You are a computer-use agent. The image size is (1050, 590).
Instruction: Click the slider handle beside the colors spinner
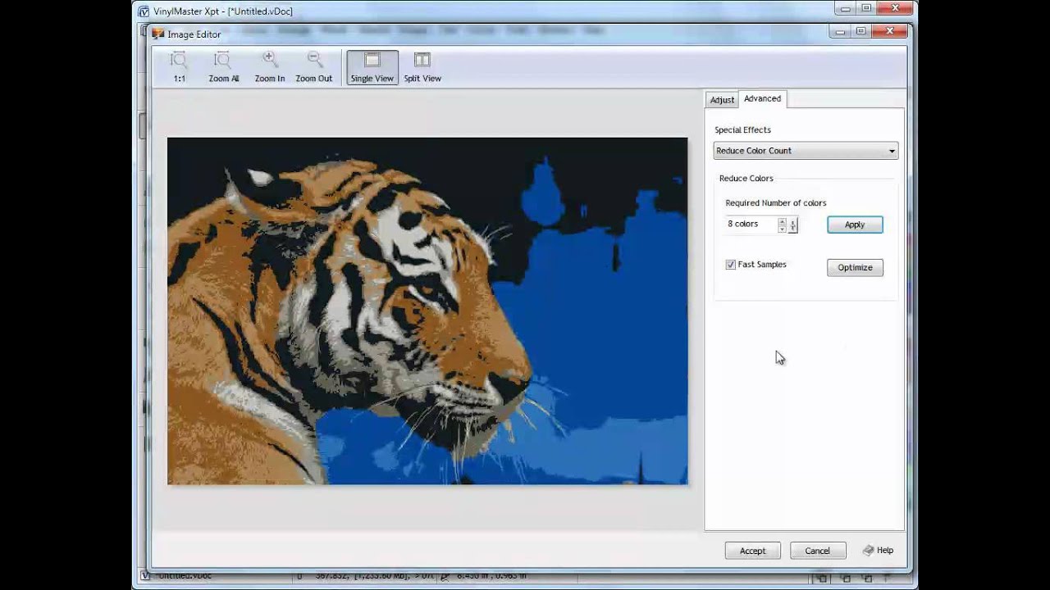click(792, 225)
